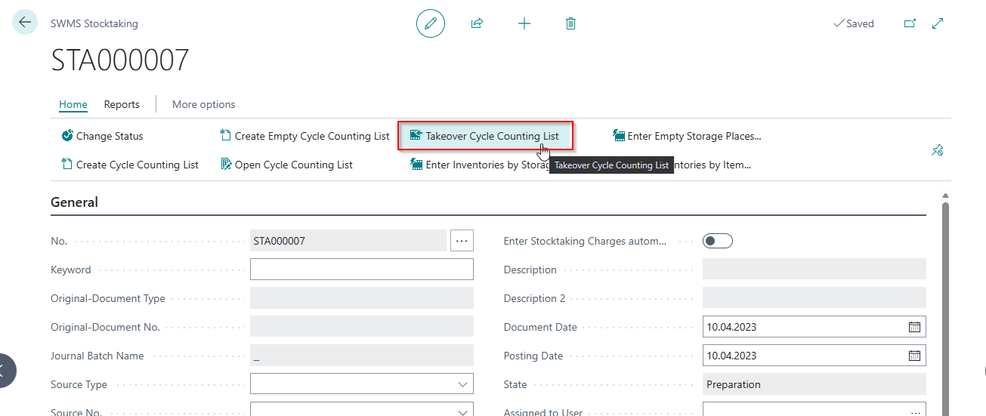Pin the action bar

[x=937, y=150]
